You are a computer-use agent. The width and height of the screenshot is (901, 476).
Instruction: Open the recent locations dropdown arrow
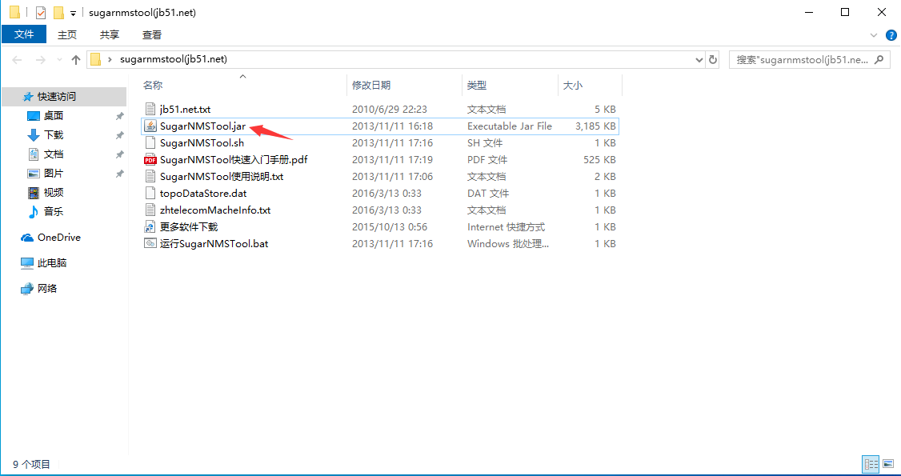[x=60, y=60]
